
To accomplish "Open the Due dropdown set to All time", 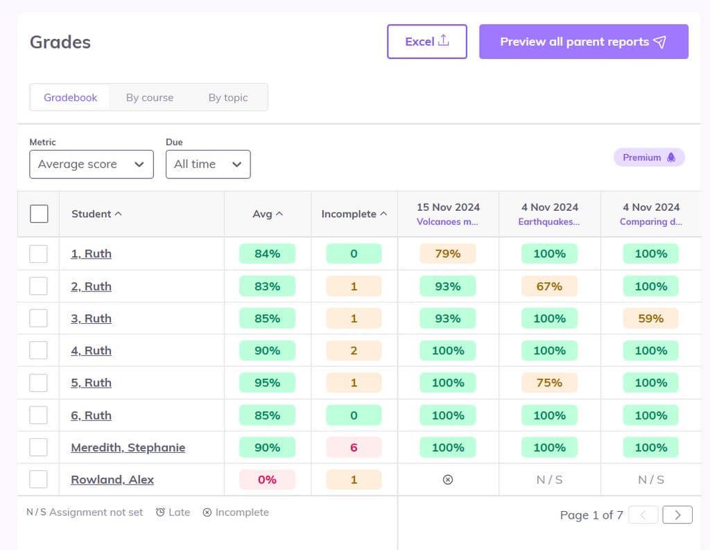I will click(208, 164).
